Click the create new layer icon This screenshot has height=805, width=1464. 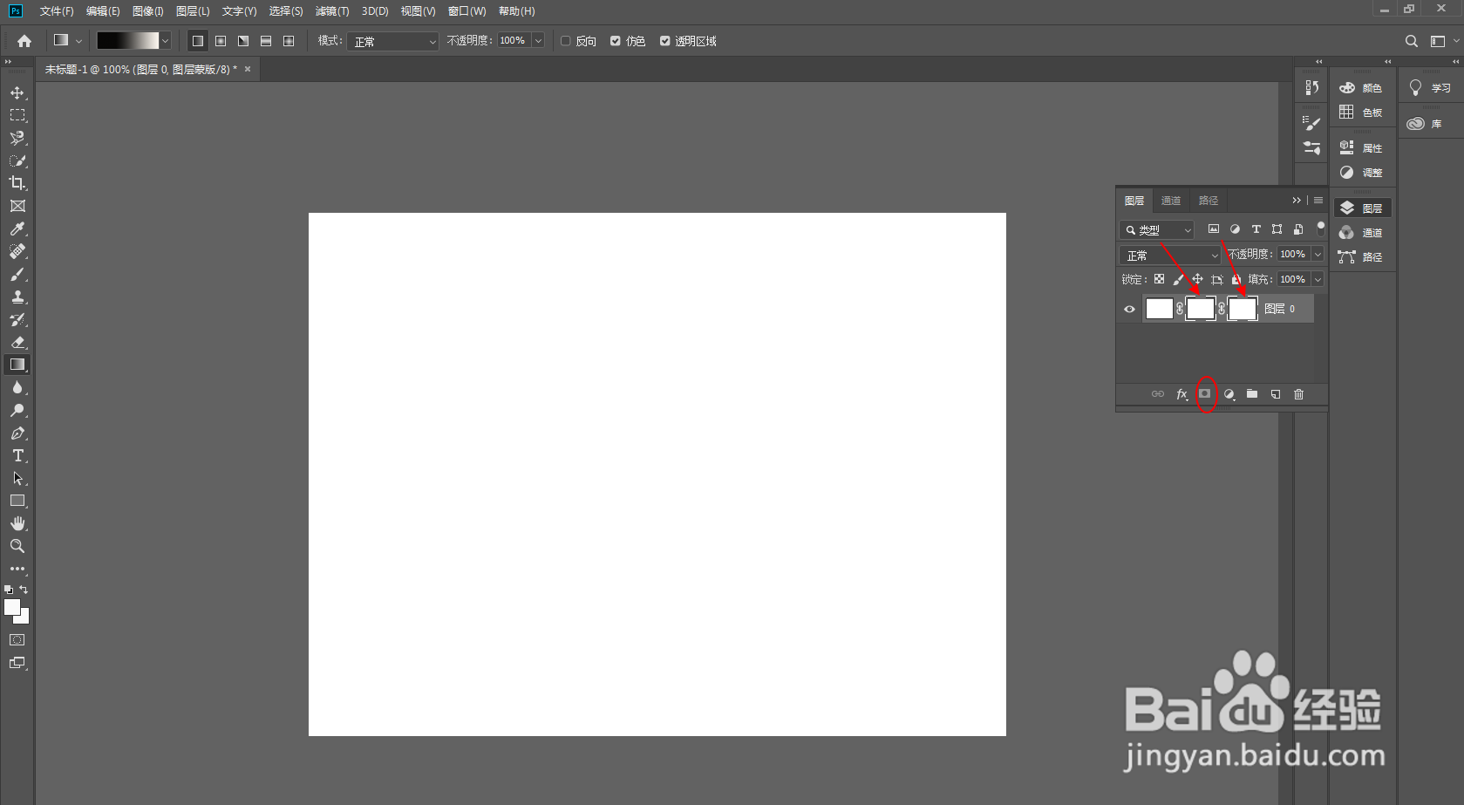1276,394
